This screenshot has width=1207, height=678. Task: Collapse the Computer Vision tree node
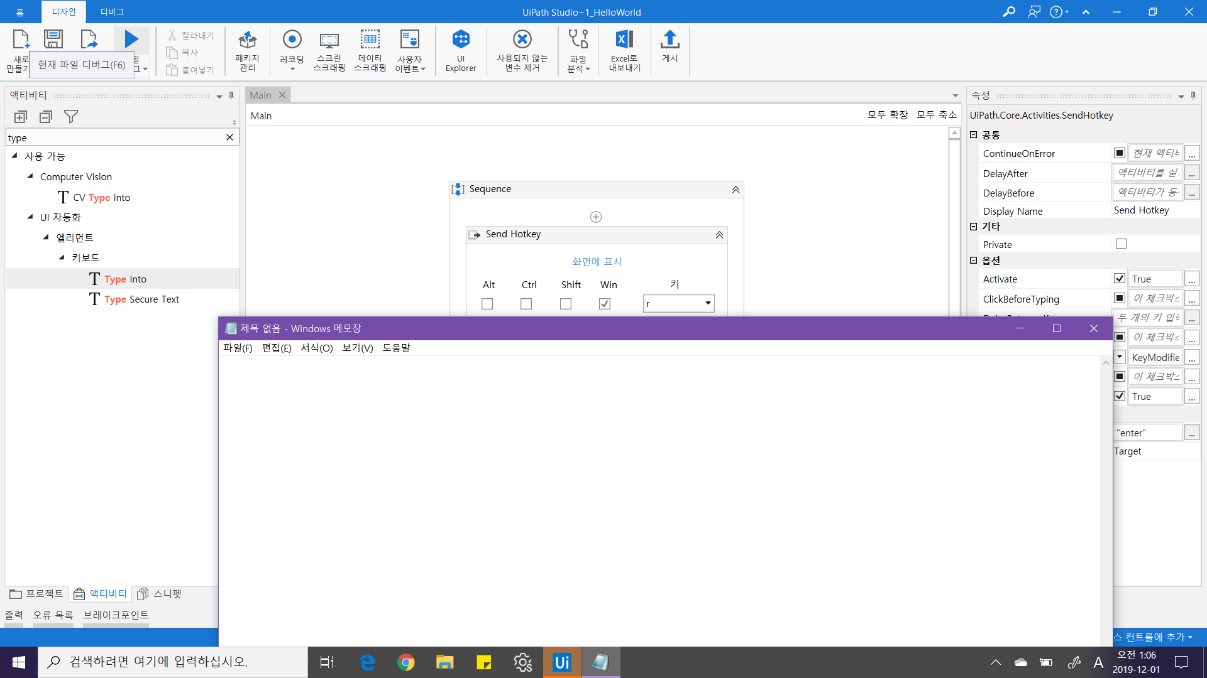pos(30,176)
